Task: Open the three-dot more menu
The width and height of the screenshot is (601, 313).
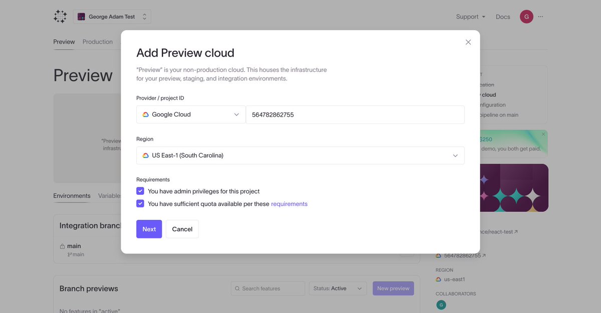Action: point(540,17)
